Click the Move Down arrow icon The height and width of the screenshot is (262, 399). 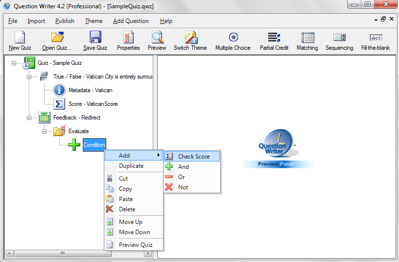(110, 232)
